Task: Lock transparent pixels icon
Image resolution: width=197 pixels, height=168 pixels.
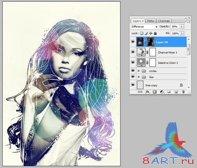Action: [141, 33]
